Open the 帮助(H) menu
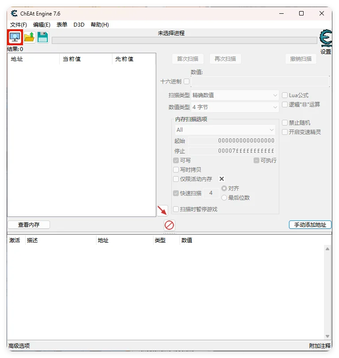This screenshot has width=339, height=358. [100, 25]
